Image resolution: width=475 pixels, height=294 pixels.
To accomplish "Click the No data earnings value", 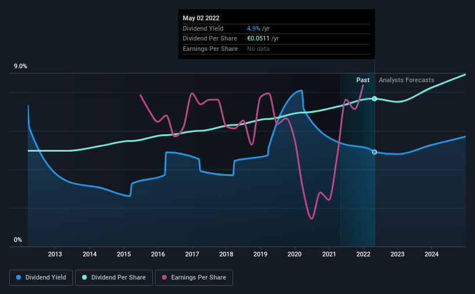I will click(258, 49).
